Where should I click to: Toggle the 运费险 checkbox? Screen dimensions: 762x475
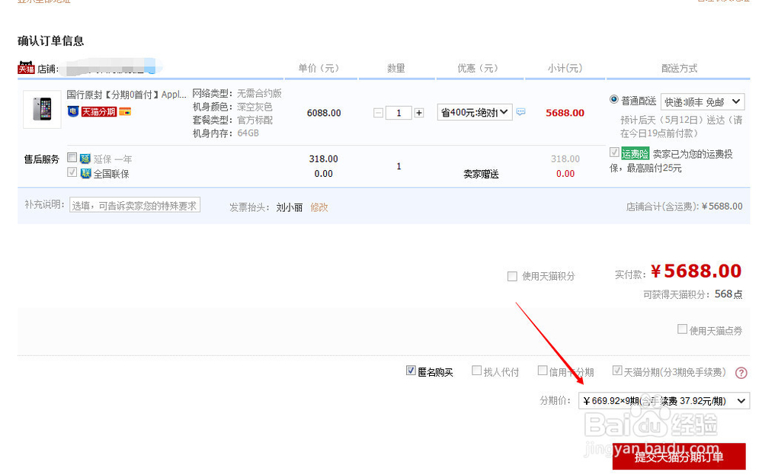click(614, 152)
